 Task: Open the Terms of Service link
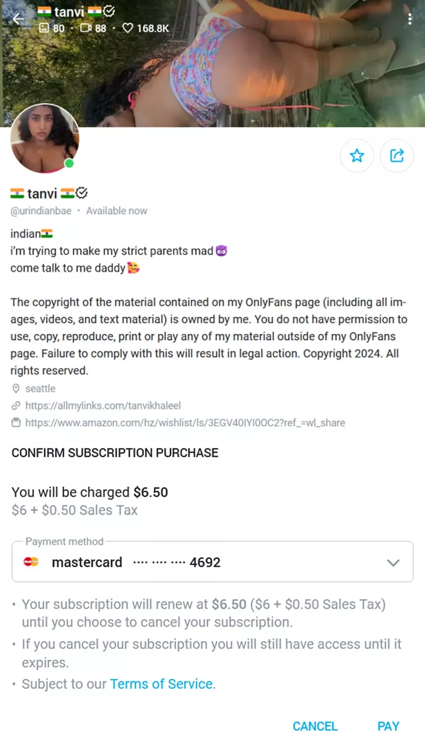[x=161, y=684]
